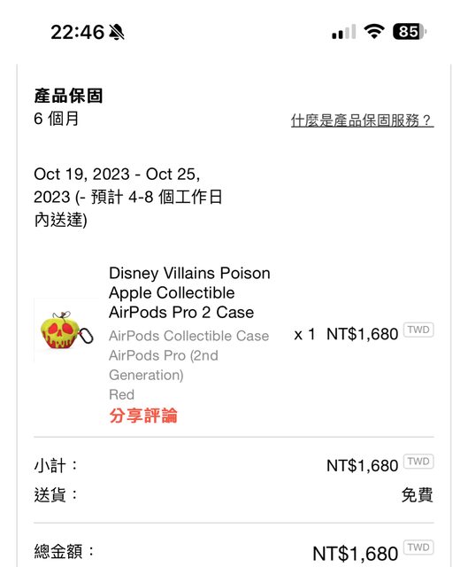Tap the TWD badge beside the item price
Screen dimensions: 468x567
click(418, 330)
